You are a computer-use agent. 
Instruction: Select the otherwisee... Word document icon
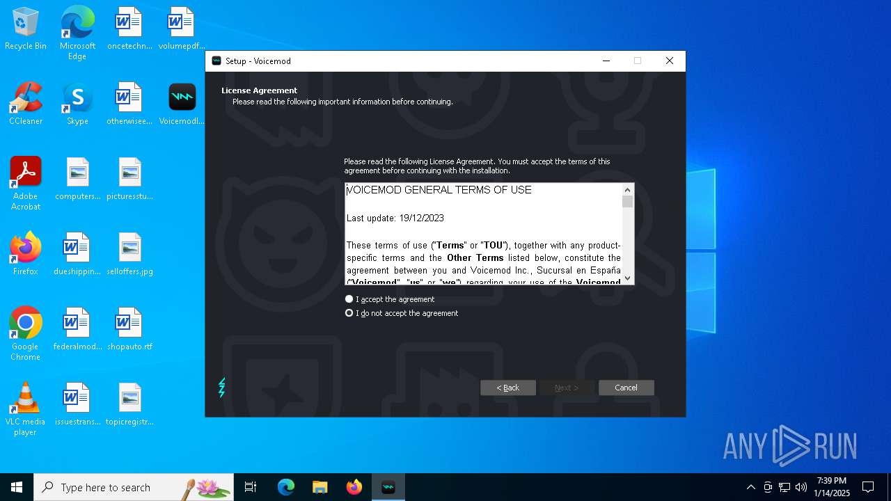coord(129,104)
